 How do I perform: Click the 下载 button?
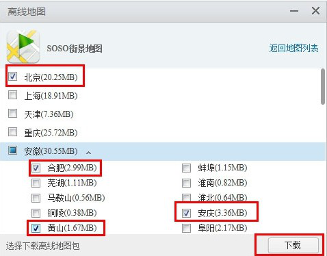point(293,245)
